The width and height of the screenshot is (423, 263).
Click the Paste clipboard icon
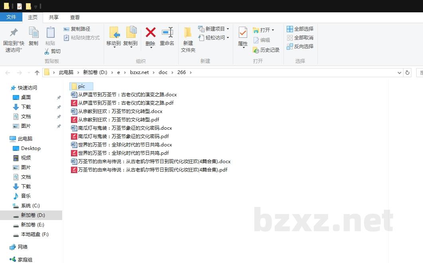[50, 33]
